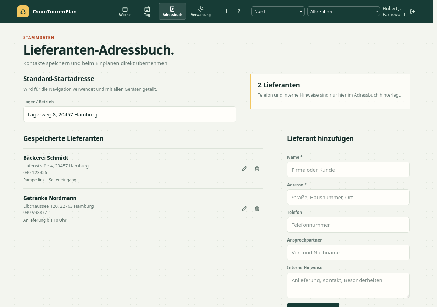This screenshot has height=307, width=437.
Task: Click the STAMMDATEN label
Action: pos(39,38)
